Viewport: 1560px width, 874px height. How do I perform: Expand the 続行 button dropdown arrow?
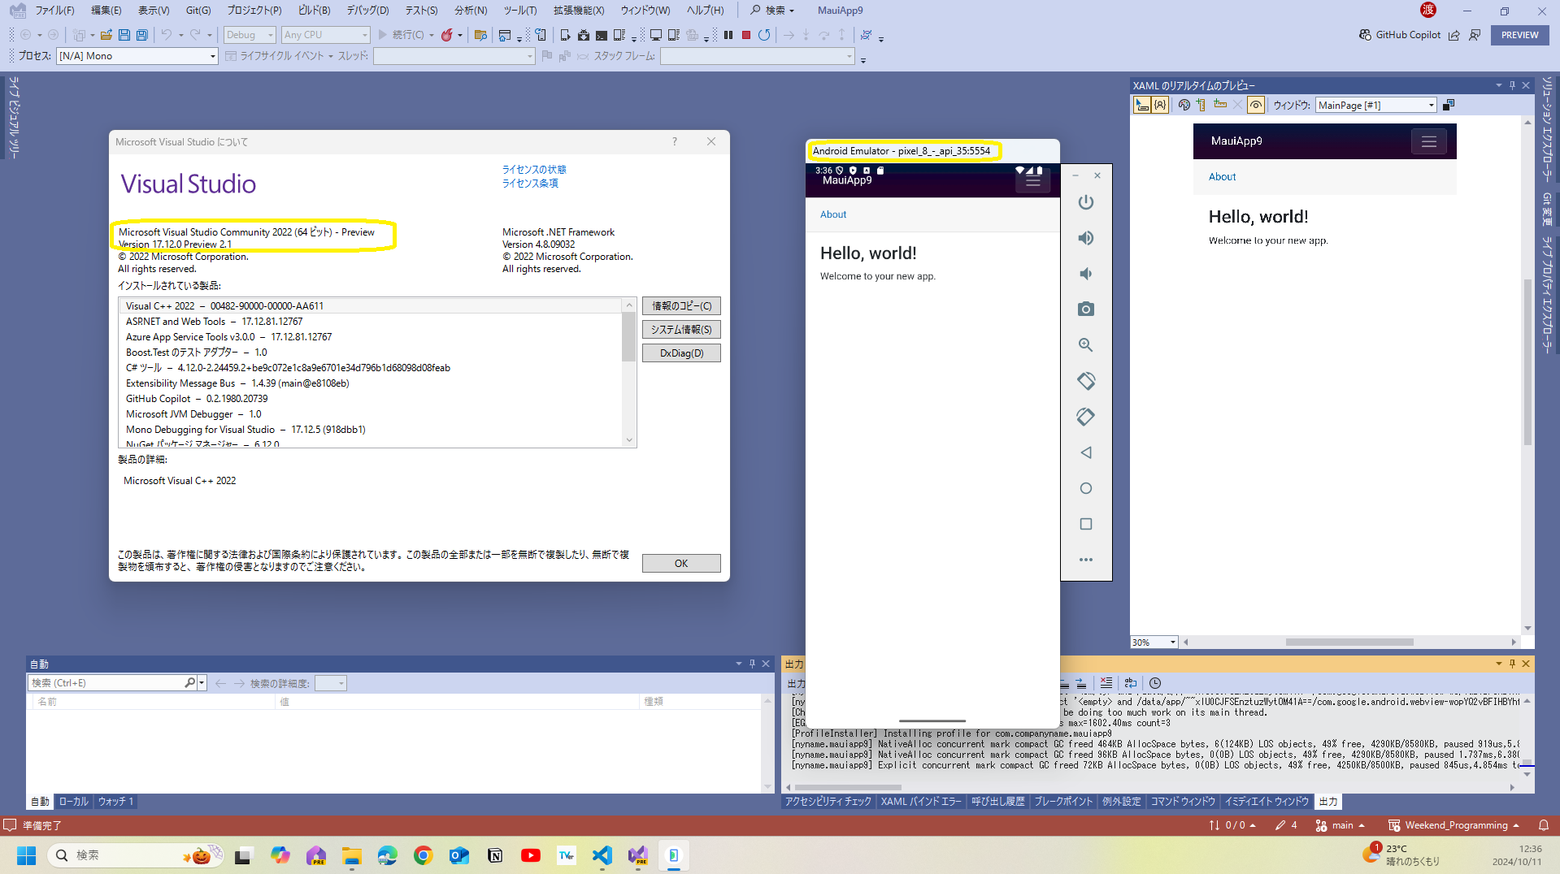click(432, 35)
